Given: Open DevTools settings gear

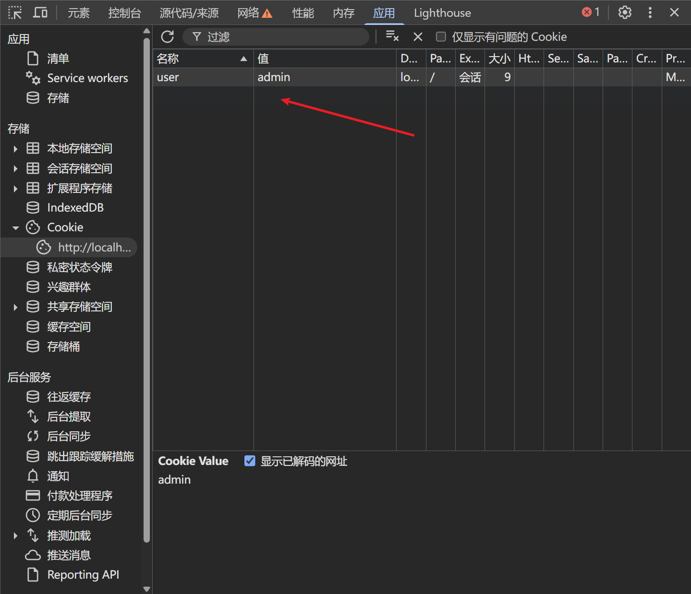Looking at the screenshot, I should 625,12.
